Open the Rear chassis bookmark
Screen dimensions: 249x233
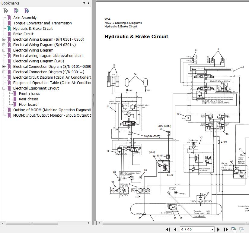(29, 99)
